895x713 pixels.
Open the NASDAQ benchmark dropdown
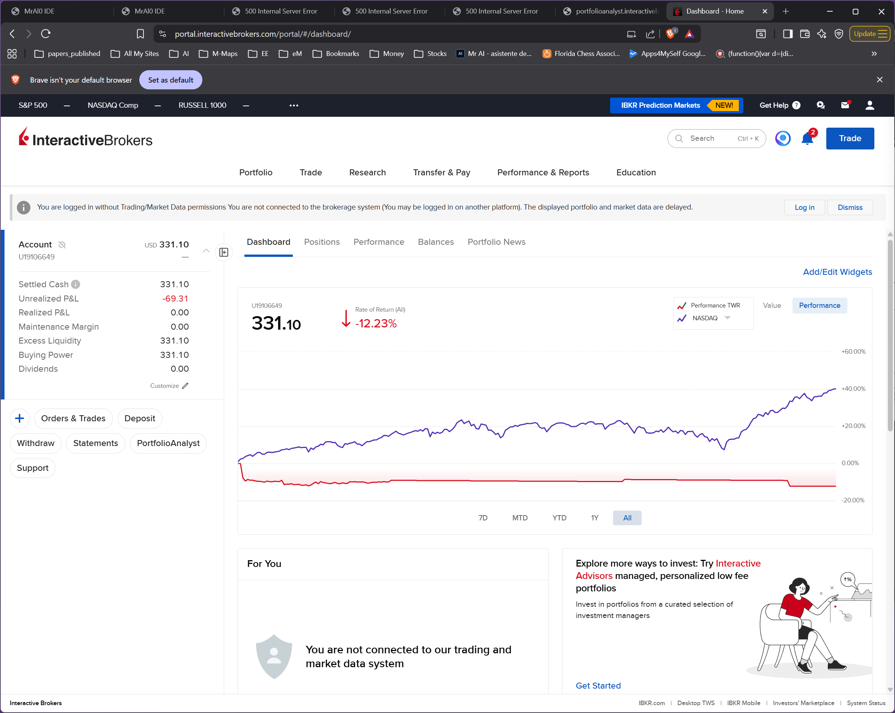point(727,318)
